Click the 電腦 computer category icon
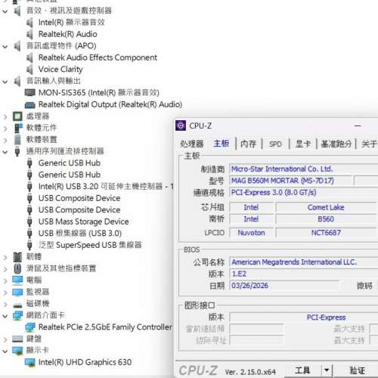This screenshot has width=378, height=378. [x=17, y=280]
